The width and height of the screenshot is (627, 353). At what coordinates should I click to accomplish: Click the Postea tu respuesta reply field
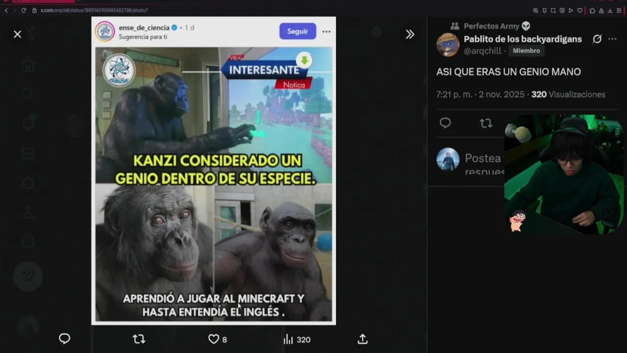tap(484, 164)
